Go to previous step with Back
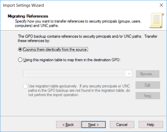Screen dimensions: 167x132 [68, 124]
